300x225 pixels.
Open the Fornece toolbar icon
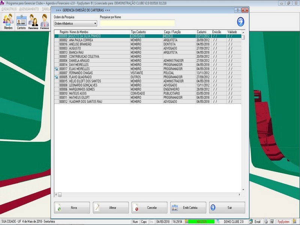(x=45, y=22)
